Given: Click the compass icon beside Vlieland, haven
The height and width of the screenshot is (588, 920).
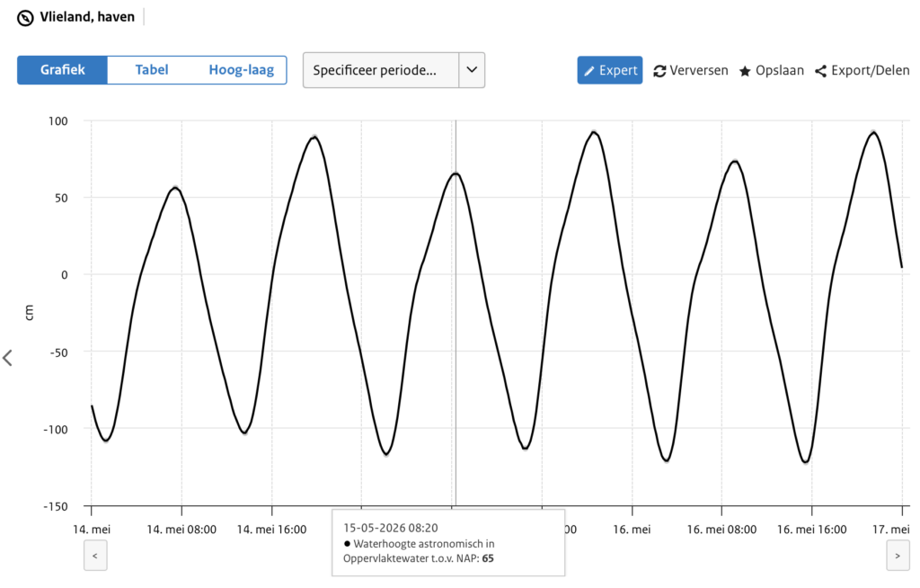Looking at the screenshot, I should (x=25, y=17).
